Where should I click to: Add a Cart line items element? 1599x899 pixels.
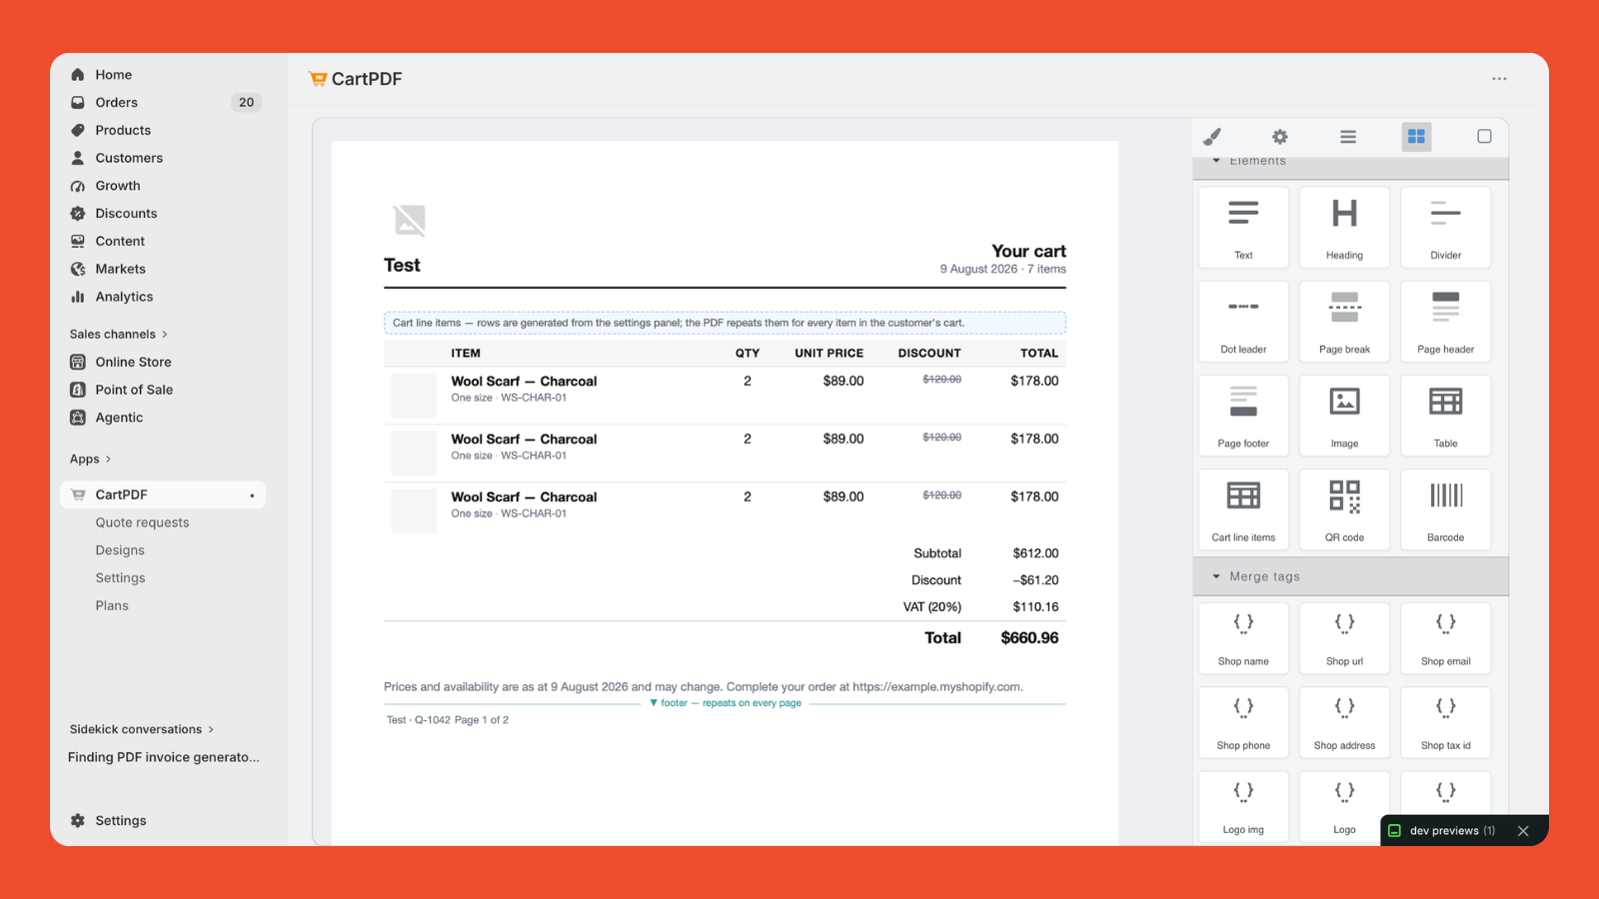click(1243, 509)
